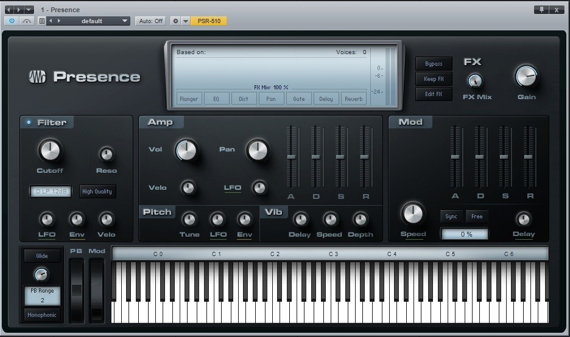
Task: Select the Flanger effect tab
Action: pos(189,99)
